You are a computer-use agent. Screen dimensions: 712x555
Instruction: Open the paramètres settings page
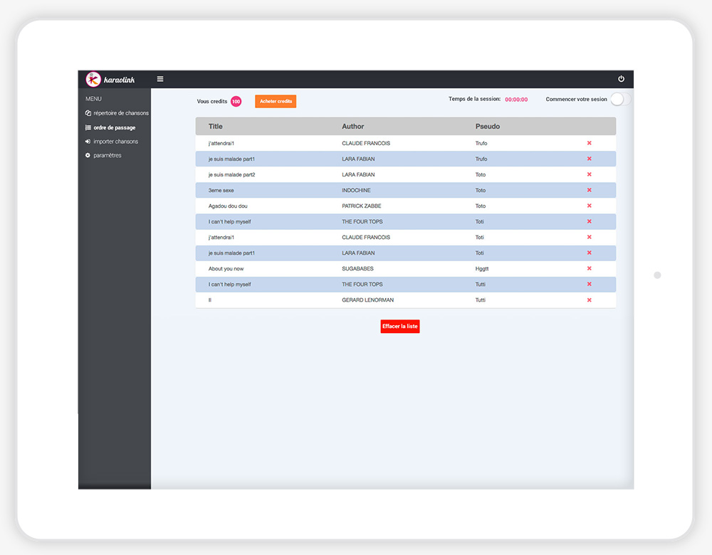click(x=107, y=155)
